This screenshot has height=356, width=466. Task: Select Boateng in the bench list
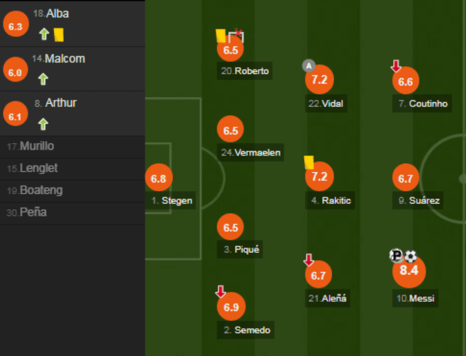41,190
